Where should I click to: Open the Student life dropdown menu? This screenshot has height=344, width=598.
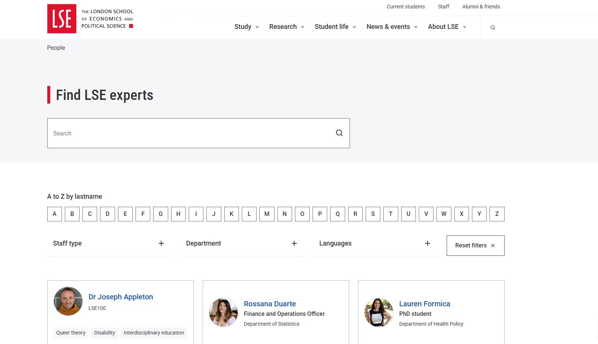click(x=336, y=27)
